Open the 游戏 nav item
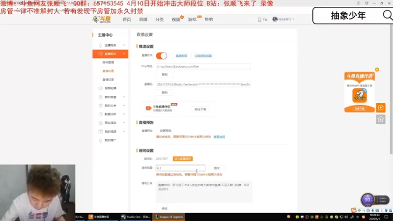Image resolution: width=393 pixels, height=221 pixels. point(192,19)
